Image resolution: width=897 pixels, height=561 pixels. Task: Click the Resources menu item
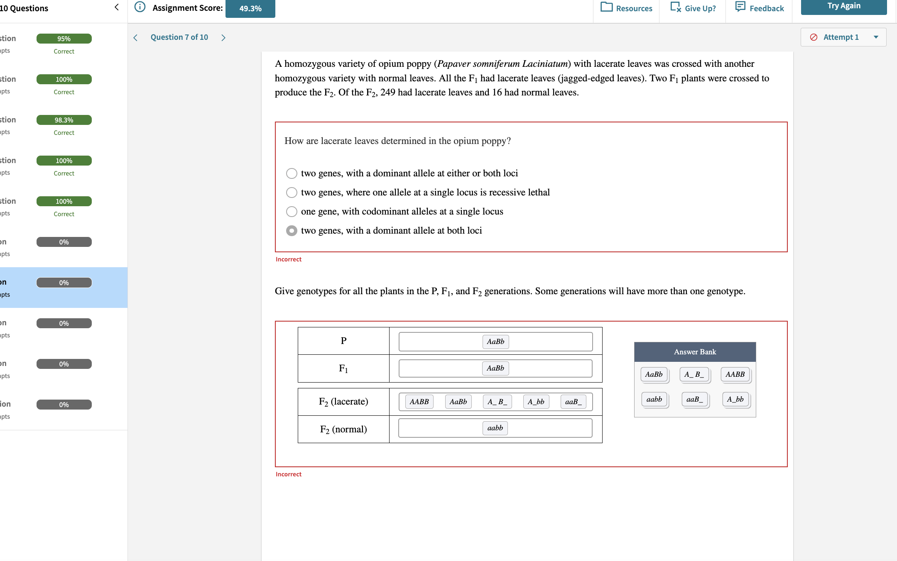click(x=625, y=8)
